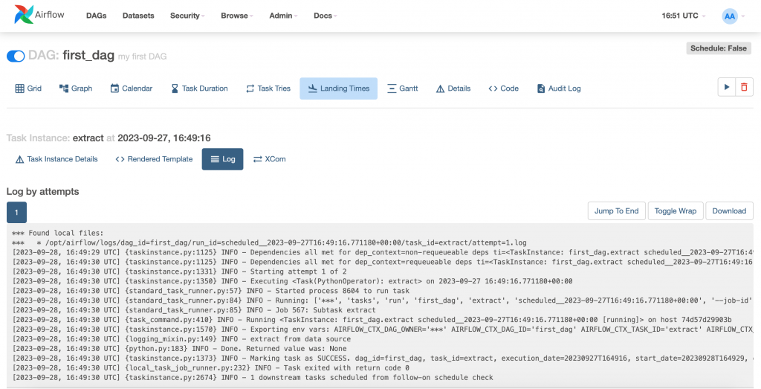
Task: Click the first_dag DAG title
Action: [88, 55]
